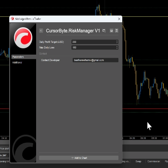Click the Daily Profit Target (USD) label
The image size is (168, 168).
tap(52, 42)
